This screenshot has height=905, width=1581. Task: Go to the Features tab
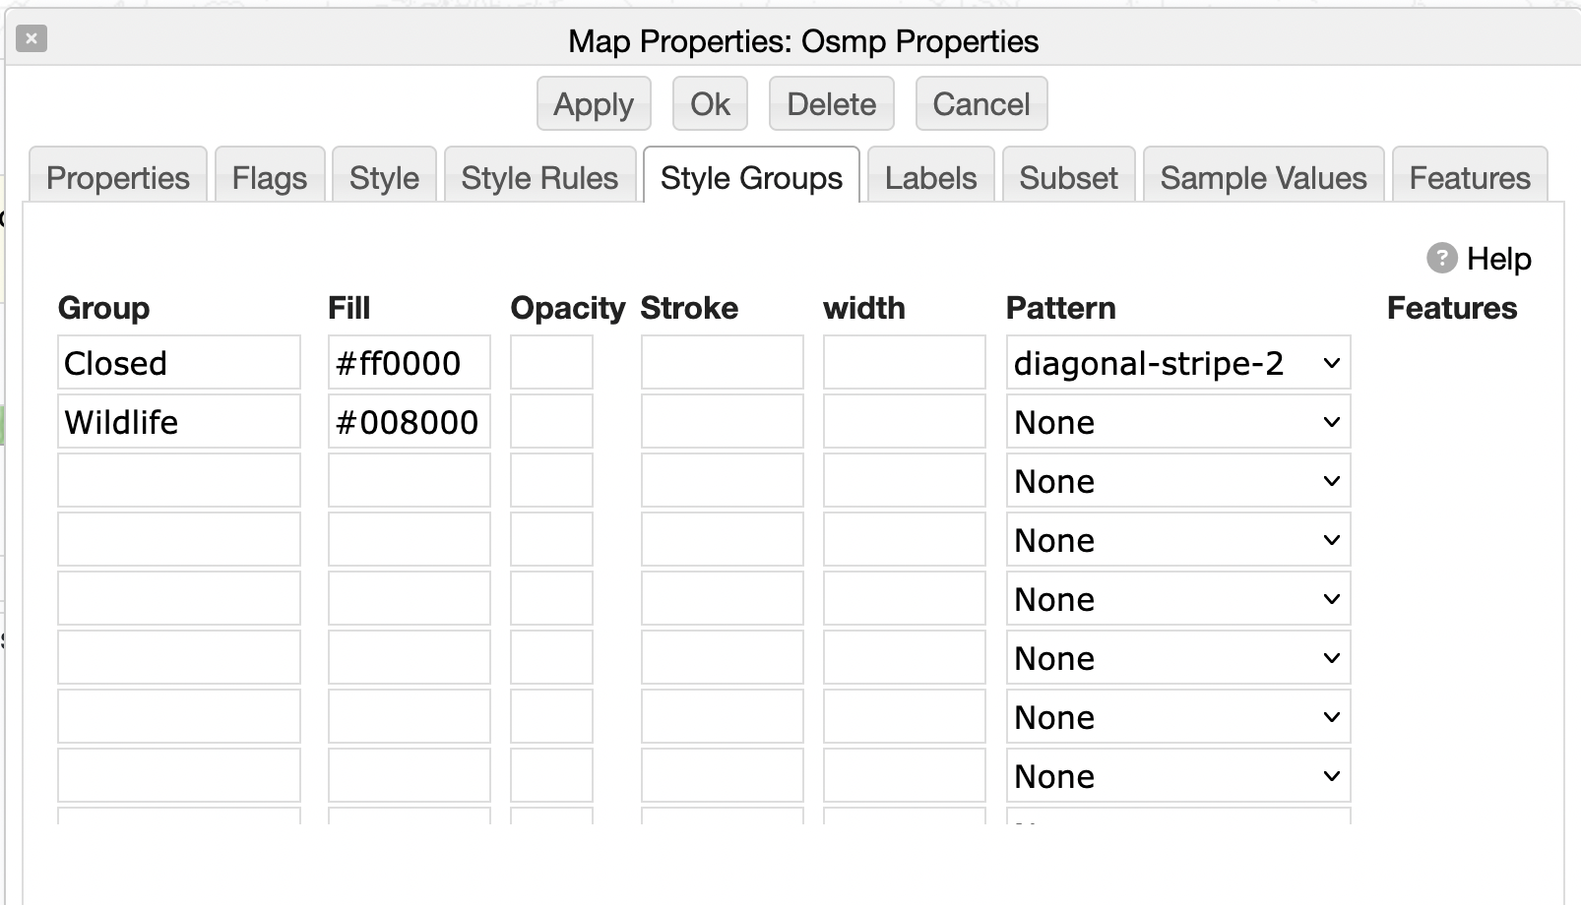(x=1470, y=178)
